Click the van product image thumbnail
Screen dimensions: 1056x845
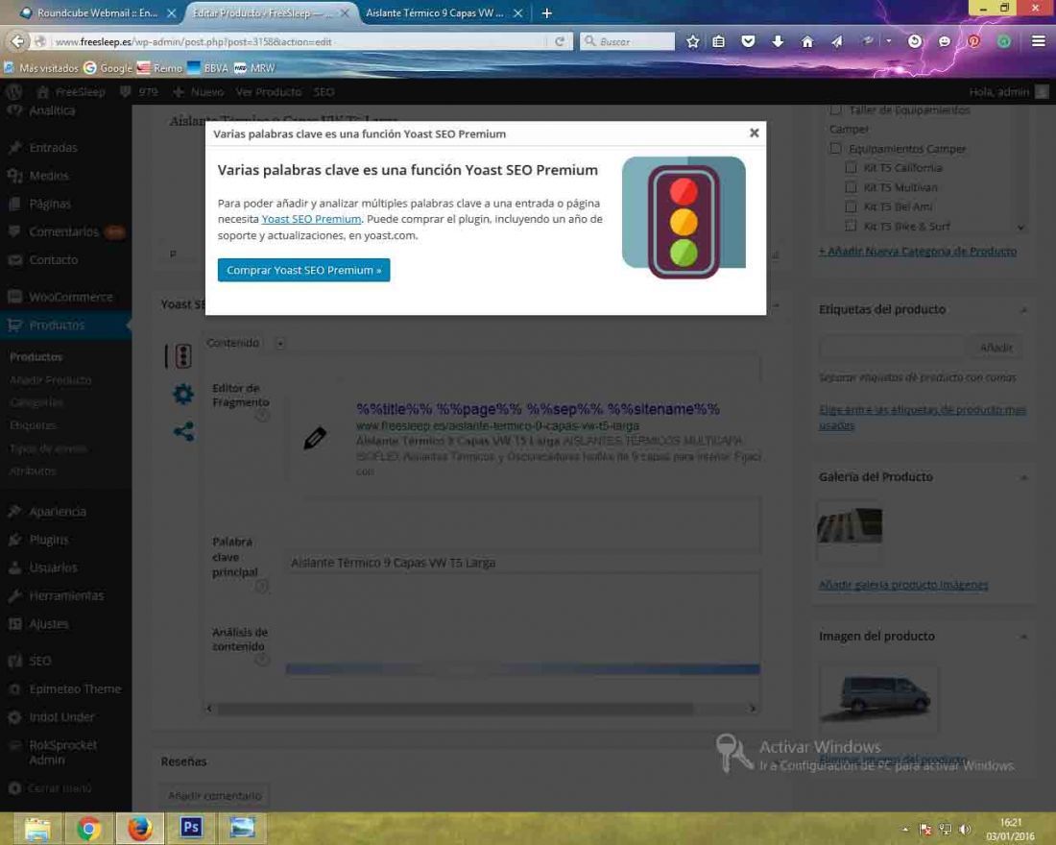pos(878,697)
